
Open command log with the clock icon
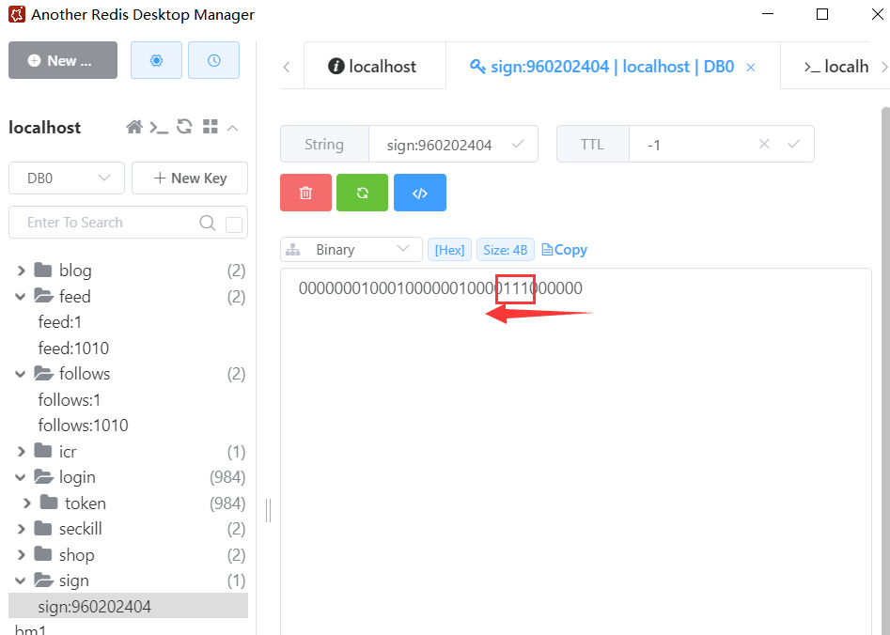(x=213, y=60)
